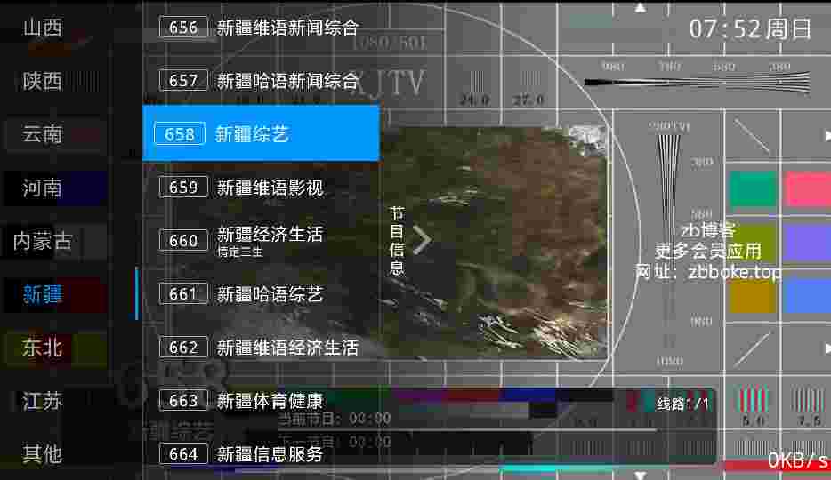Screen dimensions: 831x480
Task: Switch to channel 661 新疆哈语综艺
Action: (261, 294)
